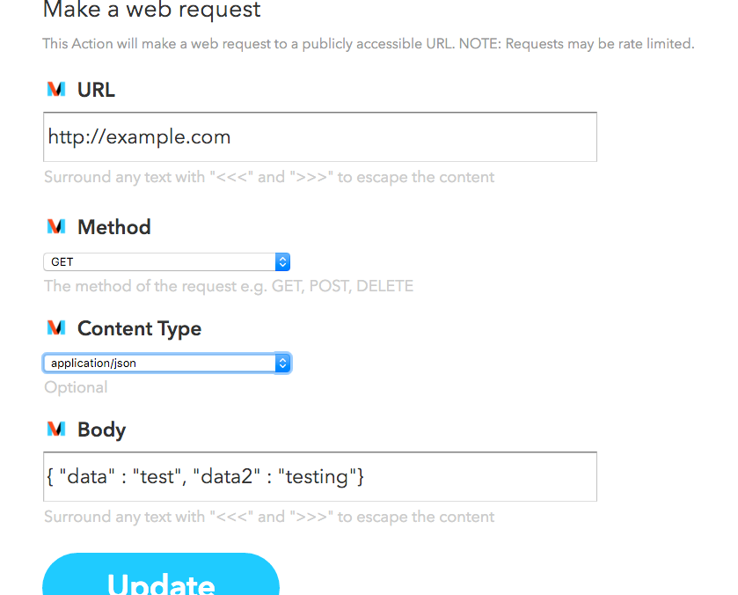Click the URL field label
This screenshot has height=595, width=738.
click(96, 90)
